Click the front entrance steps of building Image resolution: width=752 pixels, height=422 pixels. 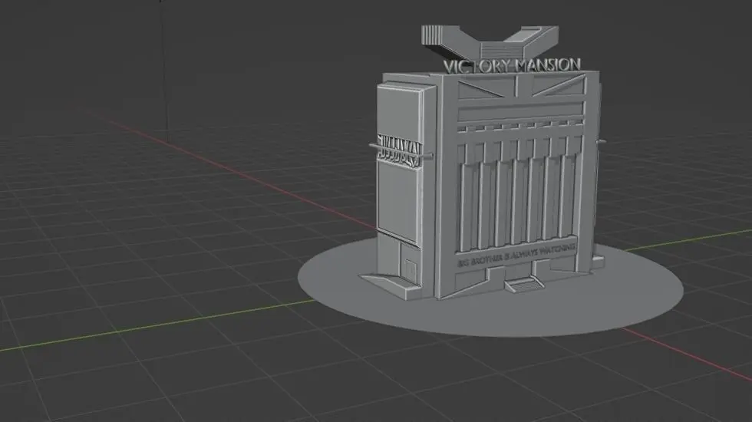(x=523, y=285)
